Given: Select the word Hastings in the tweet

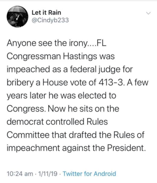Looking at the screenshot, I should tap(80, 56).
